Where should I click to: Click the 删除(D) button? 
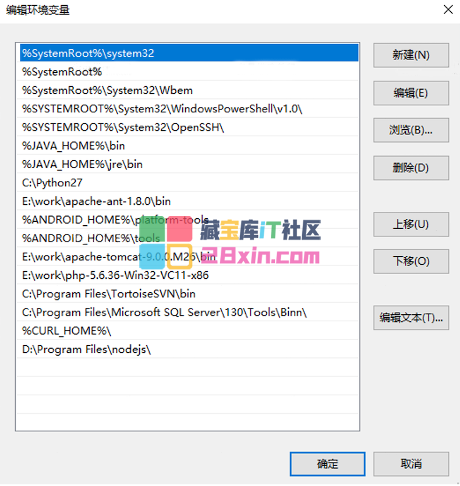tap(411, 168)
